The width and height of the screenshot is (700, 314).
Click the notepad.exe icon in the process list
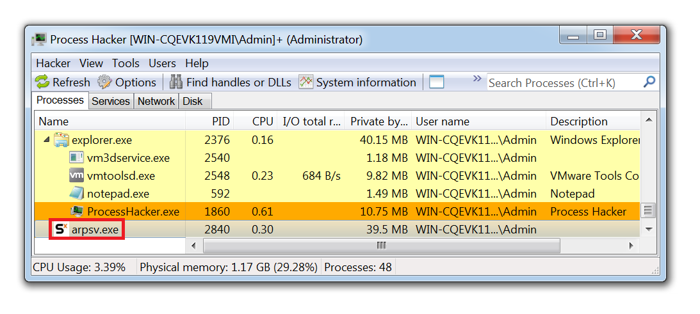point(76,193)
